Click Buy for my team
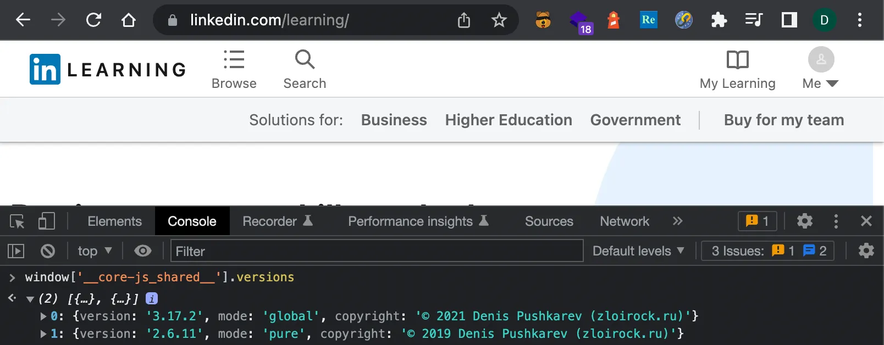This screenshot has height=345, width=884. 784,120
